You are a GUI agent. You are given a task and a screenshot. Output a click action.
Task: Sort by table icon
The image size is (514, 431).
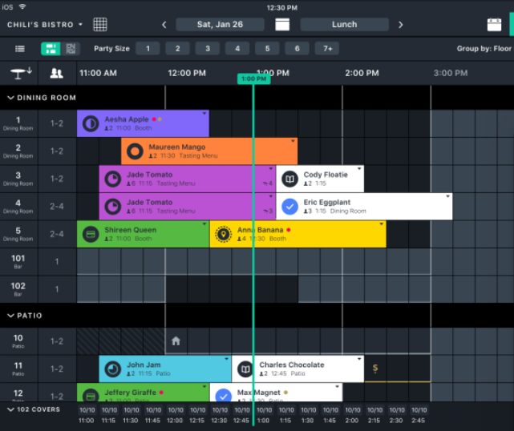(x=21, y=73)
